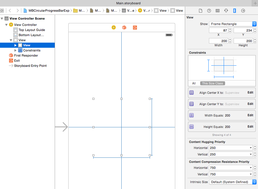Click the last View breadcrumb item
The height and width of the screenshot is (189, 258).
click(x=177, y=11)
